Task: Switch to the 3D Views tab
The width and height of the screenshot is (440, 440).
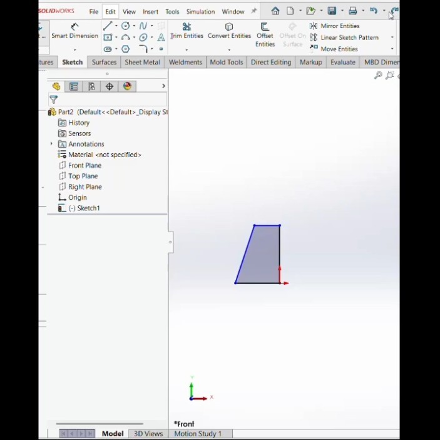Action: tap(148, 434)
